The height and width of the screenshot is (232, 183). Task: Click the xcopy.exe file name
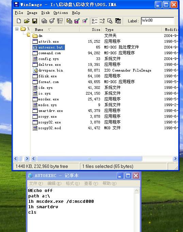48,117
